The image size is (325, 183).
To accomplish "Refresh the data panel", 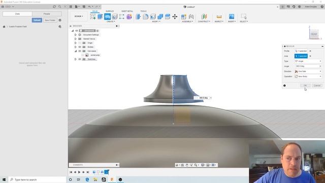I will tap(54, 7).
